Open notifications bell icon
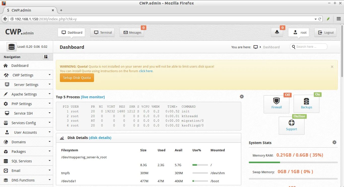Image resolution: width=344 pixels, height=187 pixels. (277, 32)
